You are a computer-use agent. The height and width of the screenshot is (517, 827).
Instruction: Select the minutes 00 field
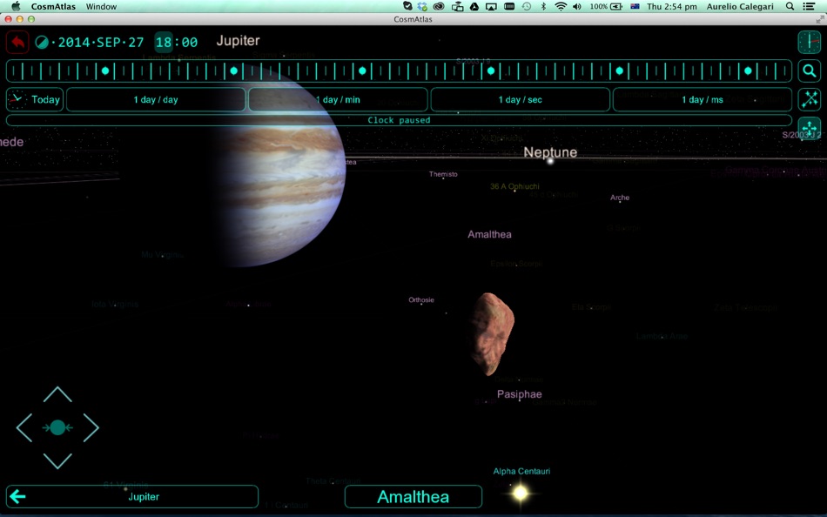[190, 42]
